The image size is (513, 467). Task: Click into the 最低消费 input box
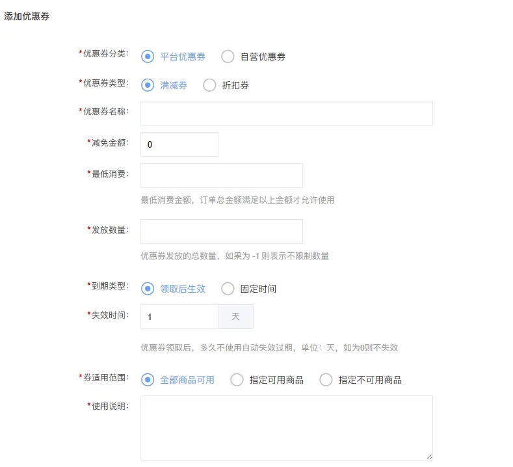coord(221,176)
